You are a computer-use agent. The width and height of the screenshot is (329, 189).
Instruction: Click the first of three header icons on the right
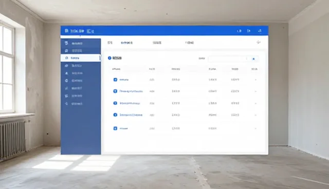point(239,31)
